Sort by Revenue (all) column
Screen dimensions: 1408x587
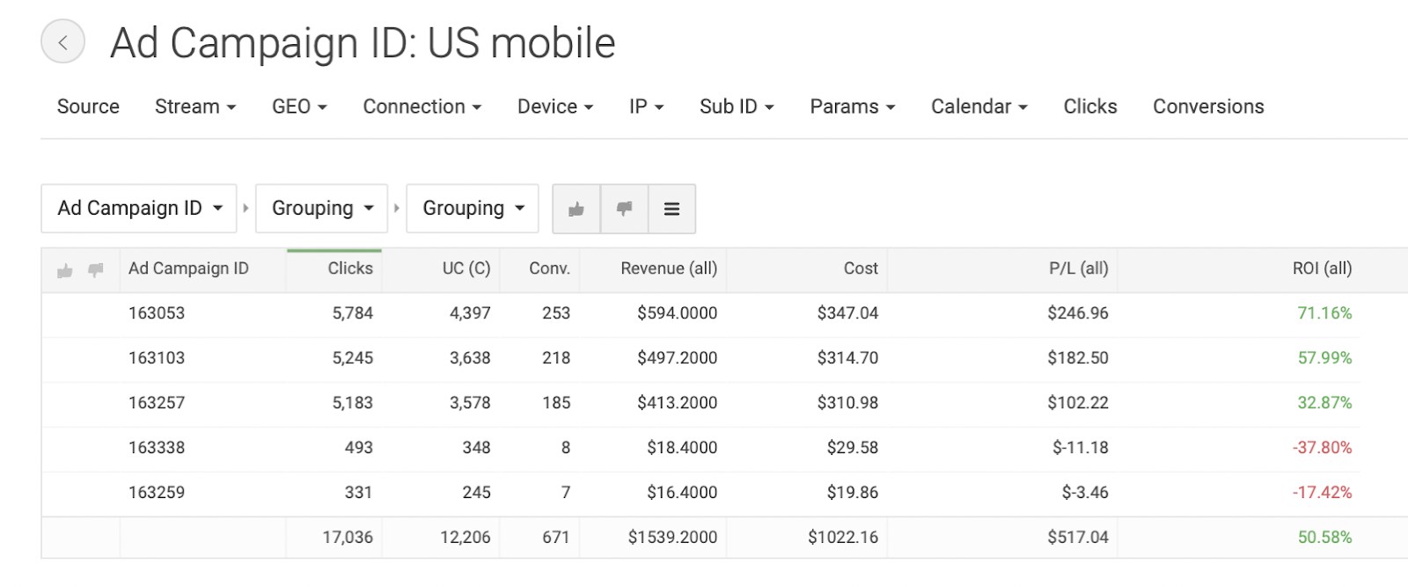[669, 268]
